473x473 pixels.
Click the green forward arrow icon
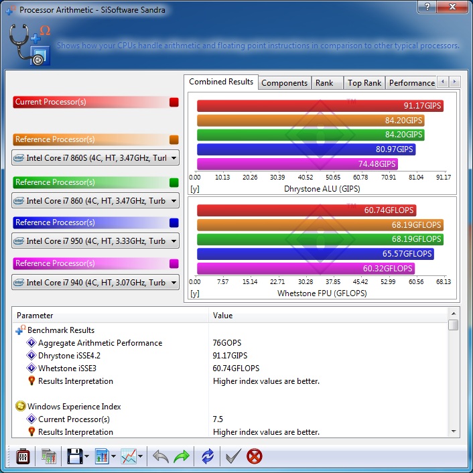[182, 456]
